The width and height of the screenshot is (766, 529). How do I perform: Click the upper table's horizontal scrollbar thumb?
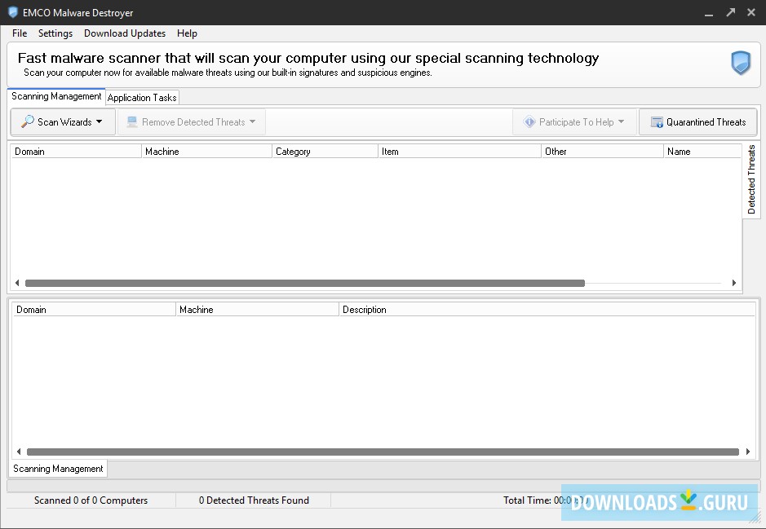tap(305, 283)
